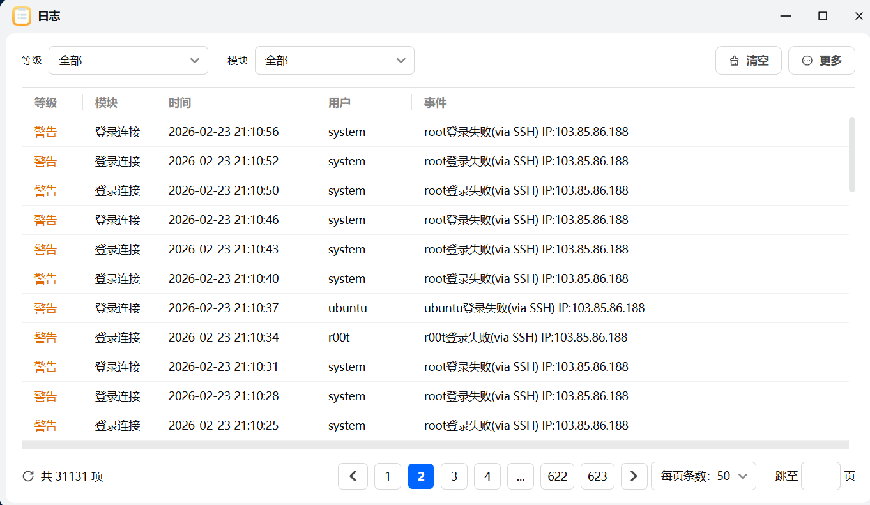Viewport: 870px width, 505px height.
Task: Open the 更多 options button
Action: [821, 60]
